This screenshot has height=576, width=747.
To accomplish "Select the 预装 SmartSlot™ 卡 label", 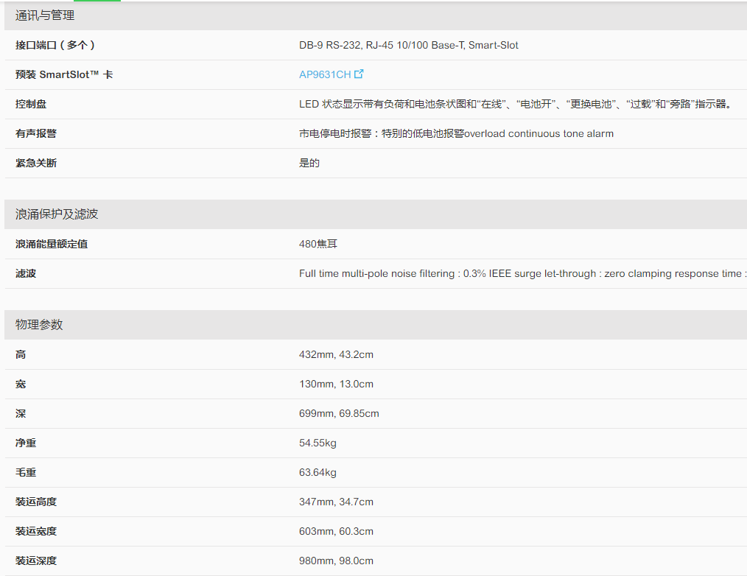I will 64,74.
